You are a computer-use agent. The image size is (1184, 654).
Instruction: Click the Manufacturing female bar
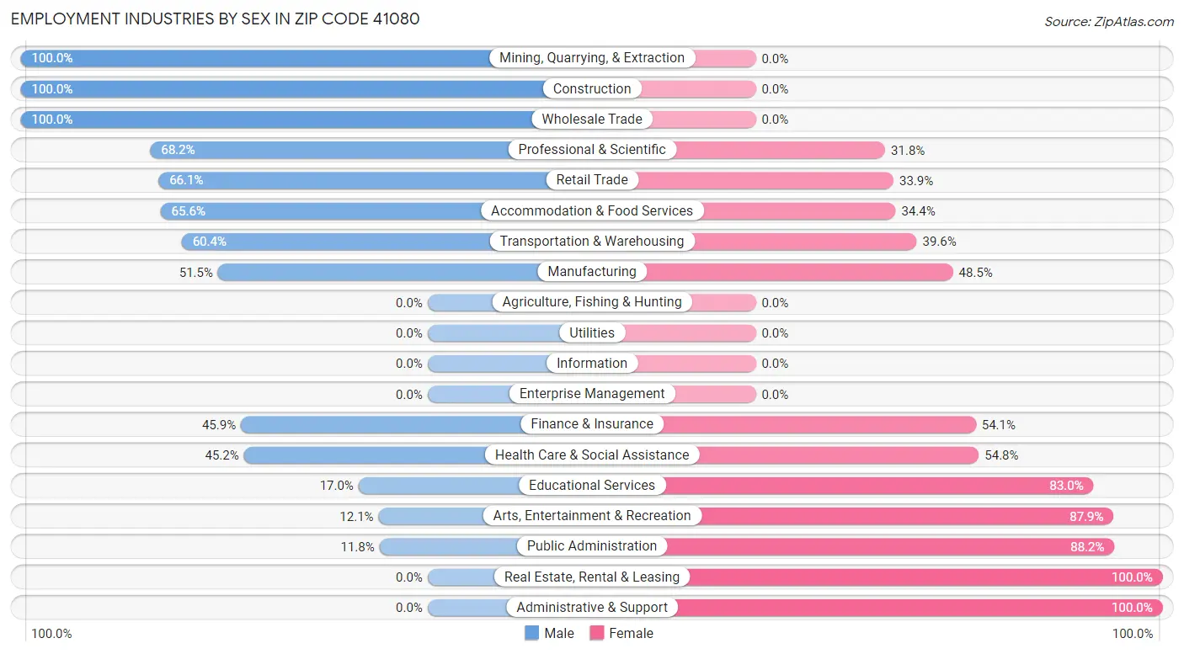coord(800,272)
